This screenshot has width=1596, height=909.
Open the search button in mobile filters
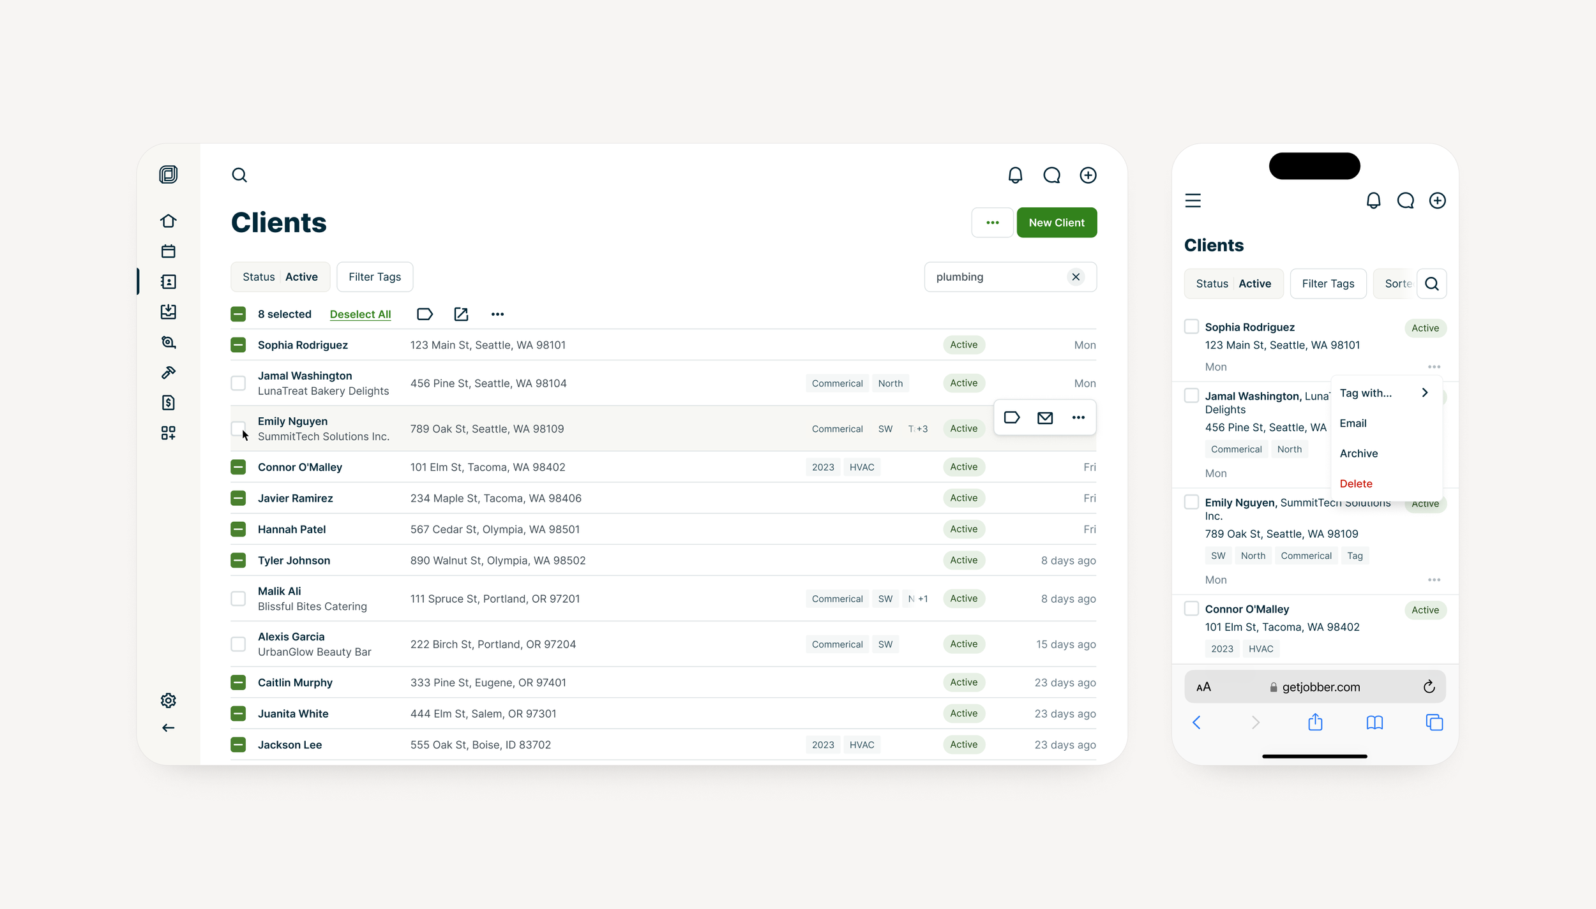1431,283
